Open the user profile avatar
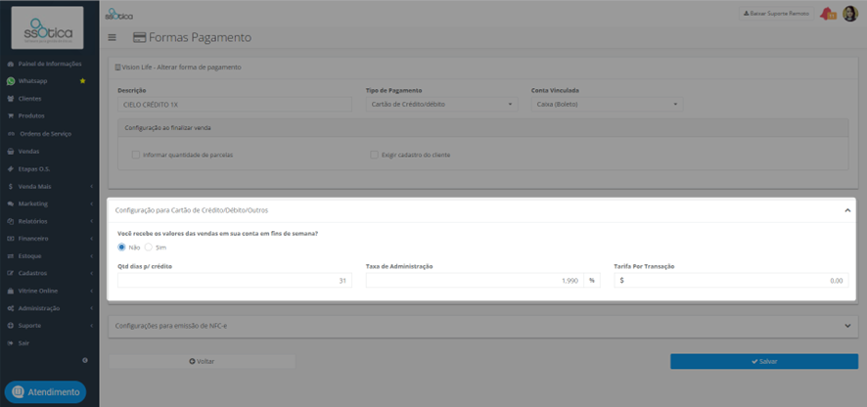The width and height of the screenshot is (867, 407). pos(849,14)
